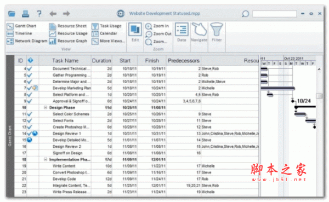
Task: Click the indicators column header icon
Action: pos(30,61)
